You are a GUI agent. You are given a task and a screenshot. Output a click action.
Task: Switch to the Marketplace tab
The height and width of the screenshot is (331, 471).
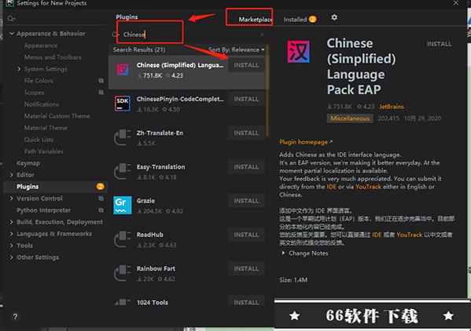pos(256,20)
